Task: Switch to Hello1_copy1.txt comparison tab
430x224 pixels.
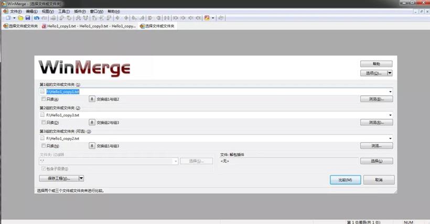Action: (89, 26)
